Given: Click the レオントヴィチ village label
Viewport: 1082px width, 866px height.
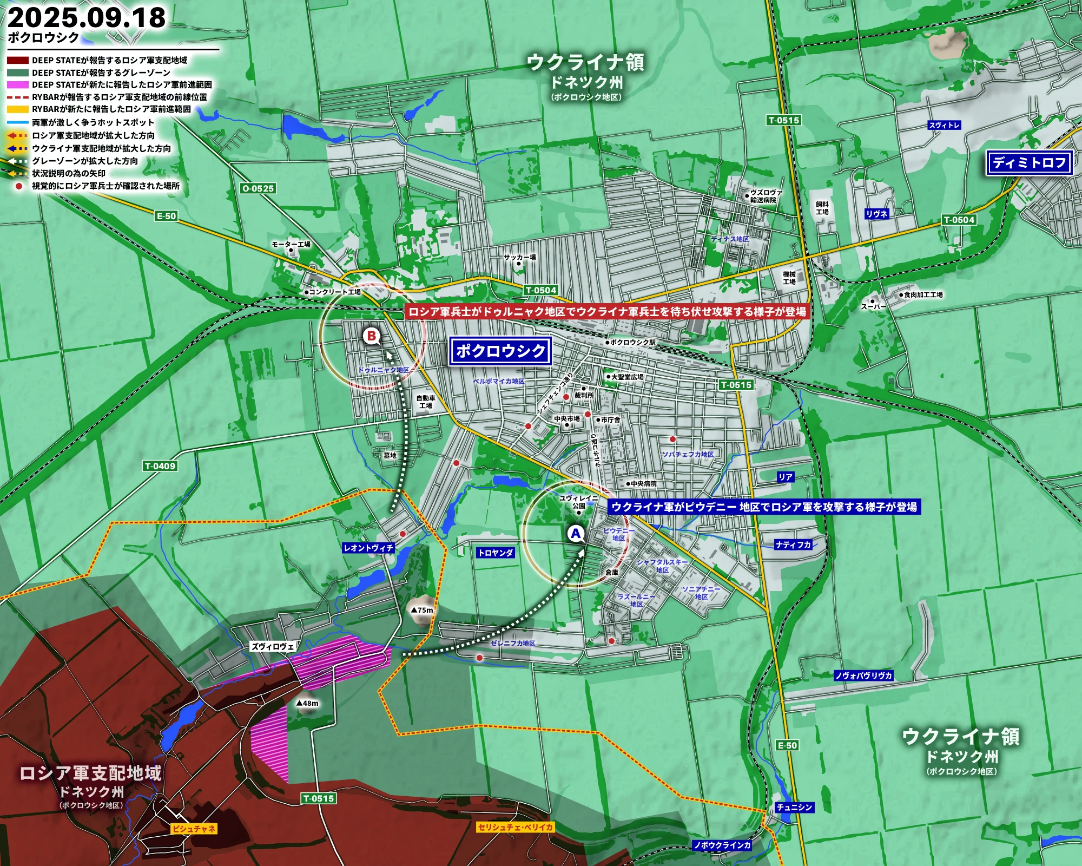Looking at the screenshot, I should [368, 548].
